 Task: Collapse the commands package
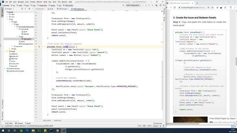click(17, 29)
